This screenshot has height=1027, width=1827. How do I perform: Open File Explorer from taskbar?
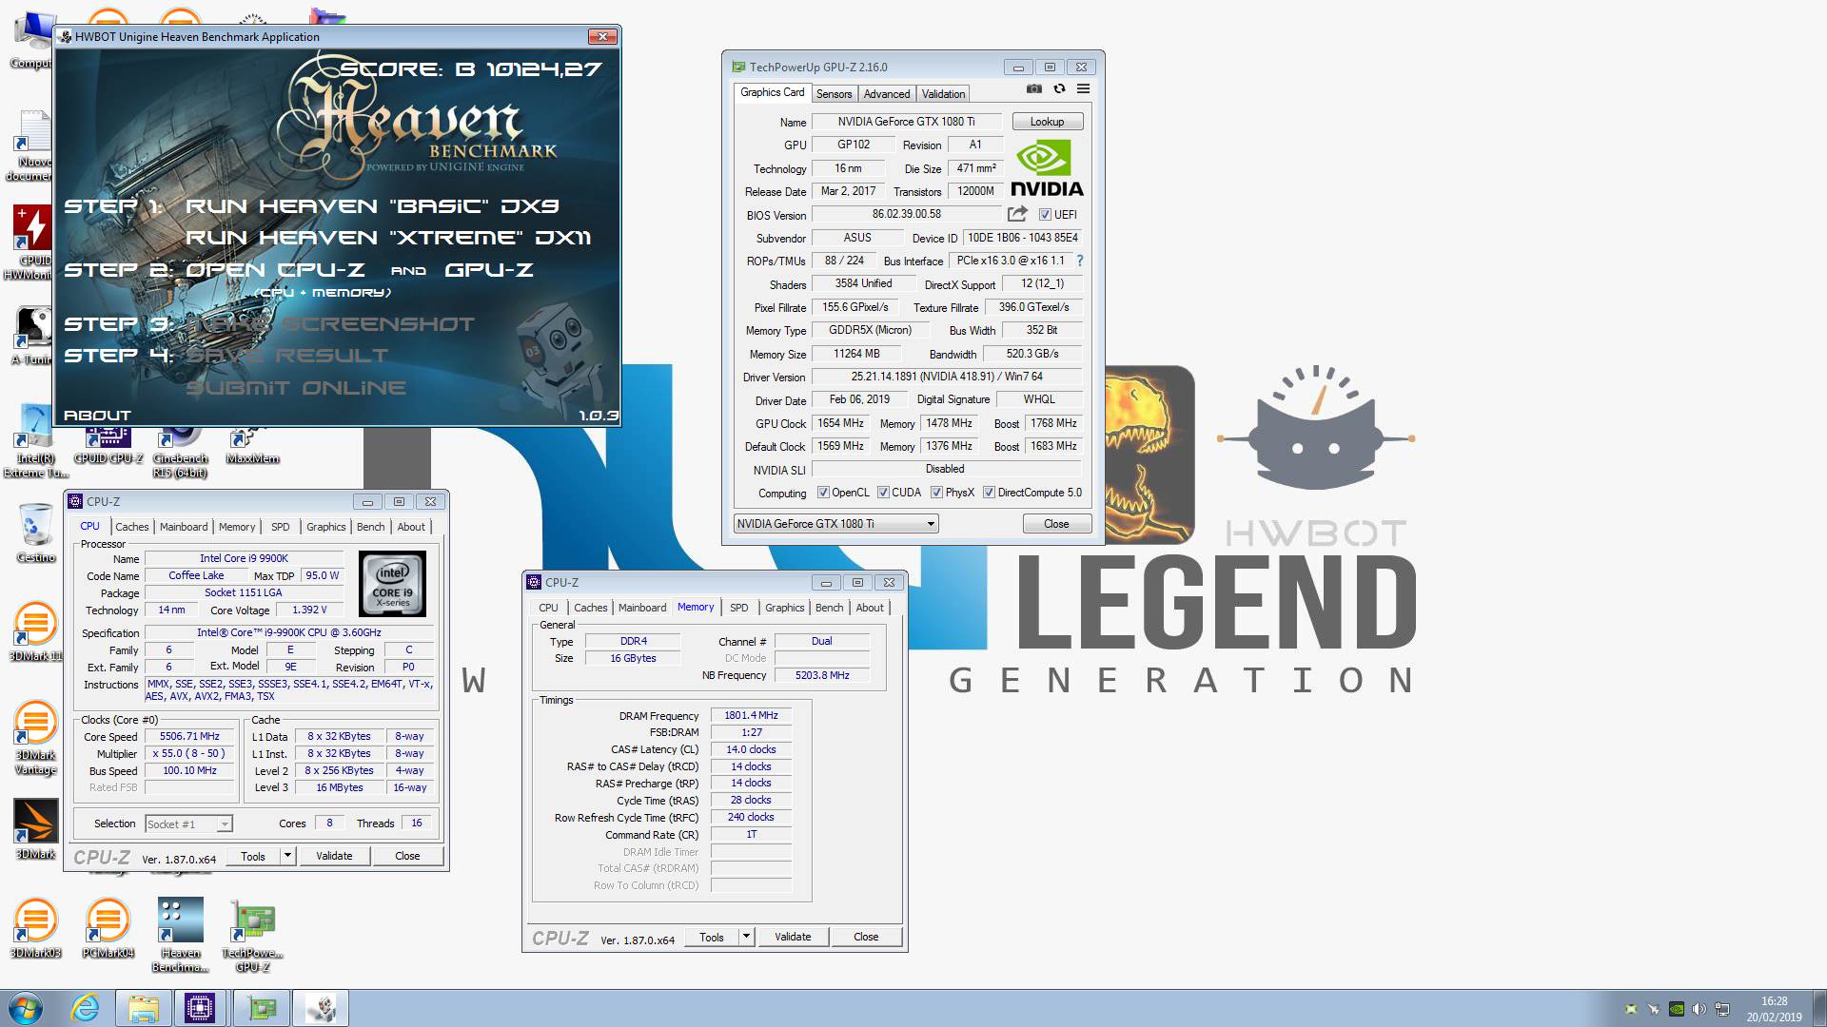(144, 1008)
